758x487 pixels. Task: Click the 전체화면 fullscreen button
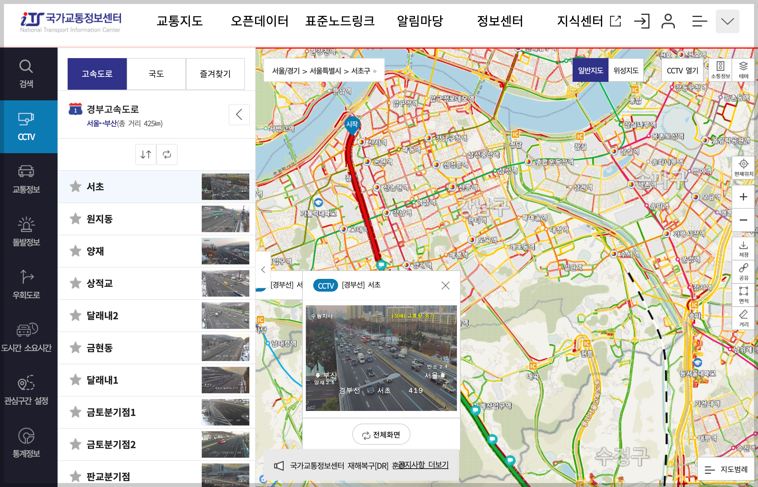[x=381, y=434]
